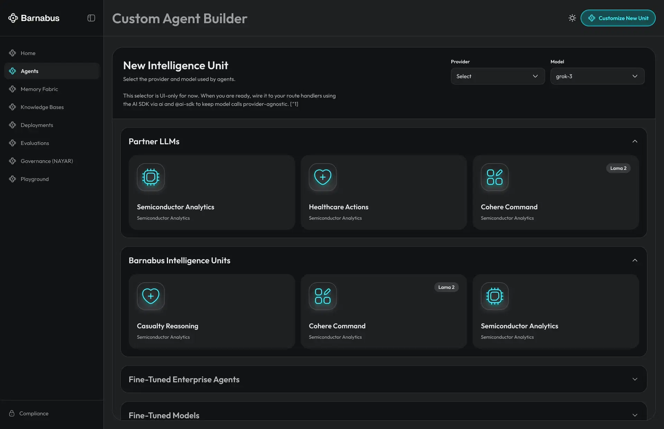Image resolution: width=664 pixels, height=429 pixels.
Task: Click the Compliance icon at bottom
Action: point(12,413)
